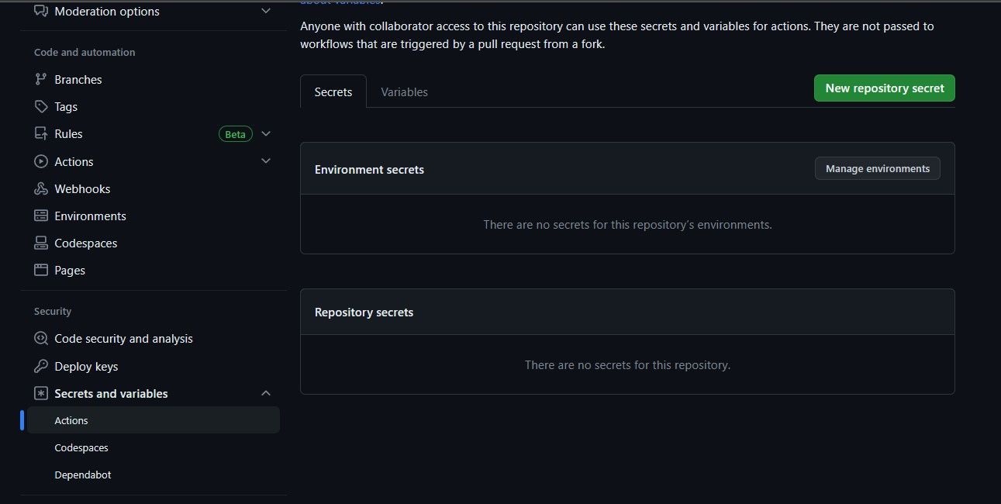Image resolution: width=1001 pixels, height=504 pixels.
Task: Open the Code security and analysis icon
Action: [x=40, y=338]
